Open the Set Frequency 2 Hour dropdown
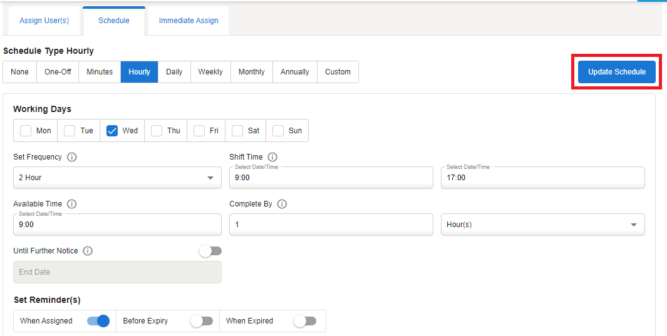667x336 pixels. coord(117,178)
